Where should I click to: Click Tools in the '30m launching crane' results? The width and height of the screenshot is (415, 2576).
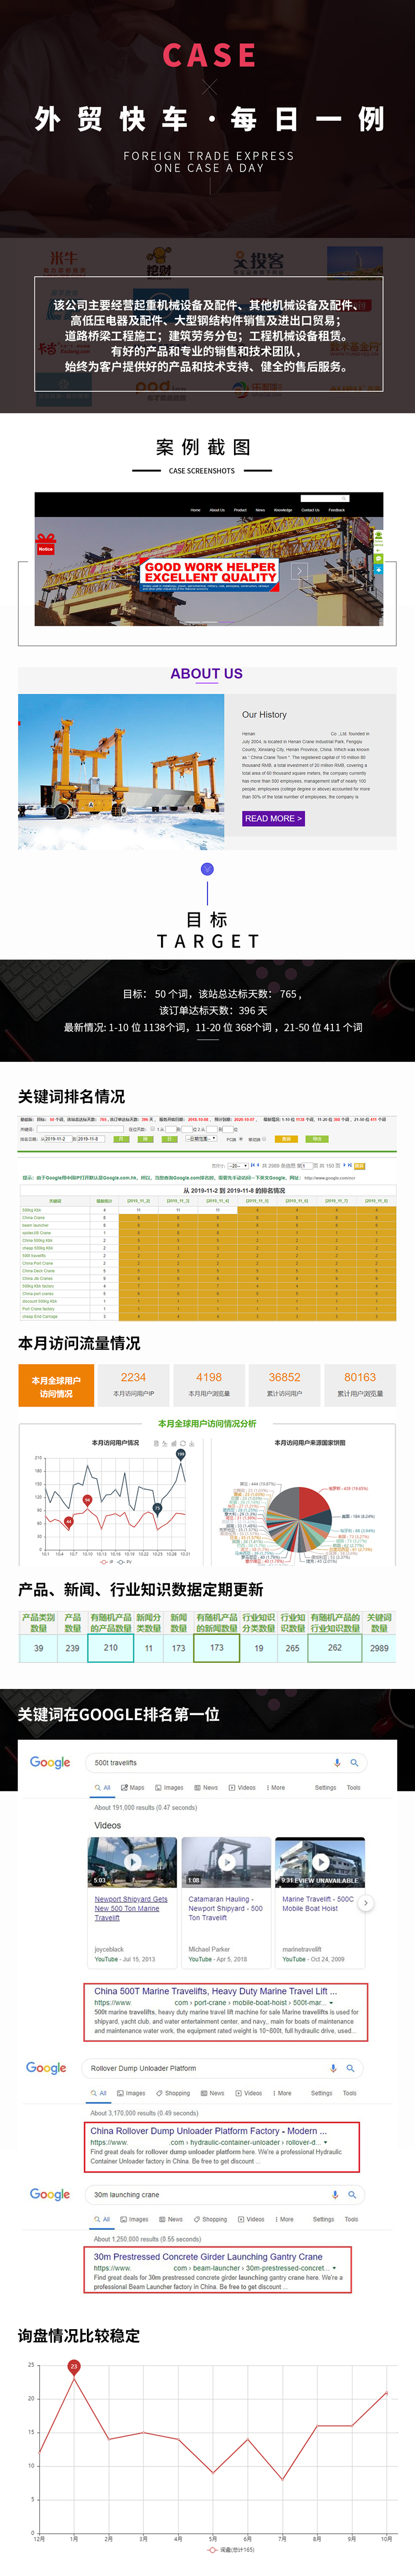coord(351,2219)
